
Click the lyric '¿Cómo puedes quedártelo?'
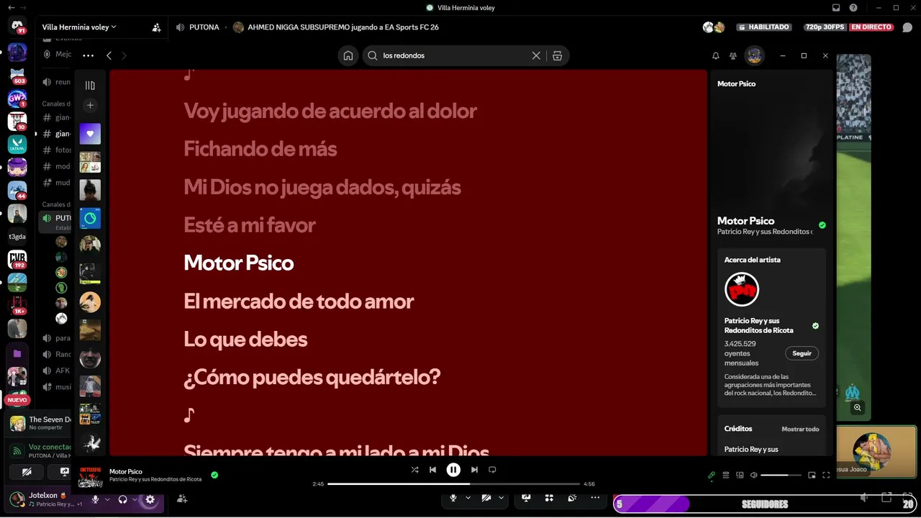312,377
